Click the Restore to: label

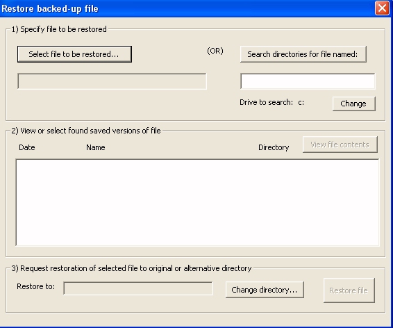[36, 286]
